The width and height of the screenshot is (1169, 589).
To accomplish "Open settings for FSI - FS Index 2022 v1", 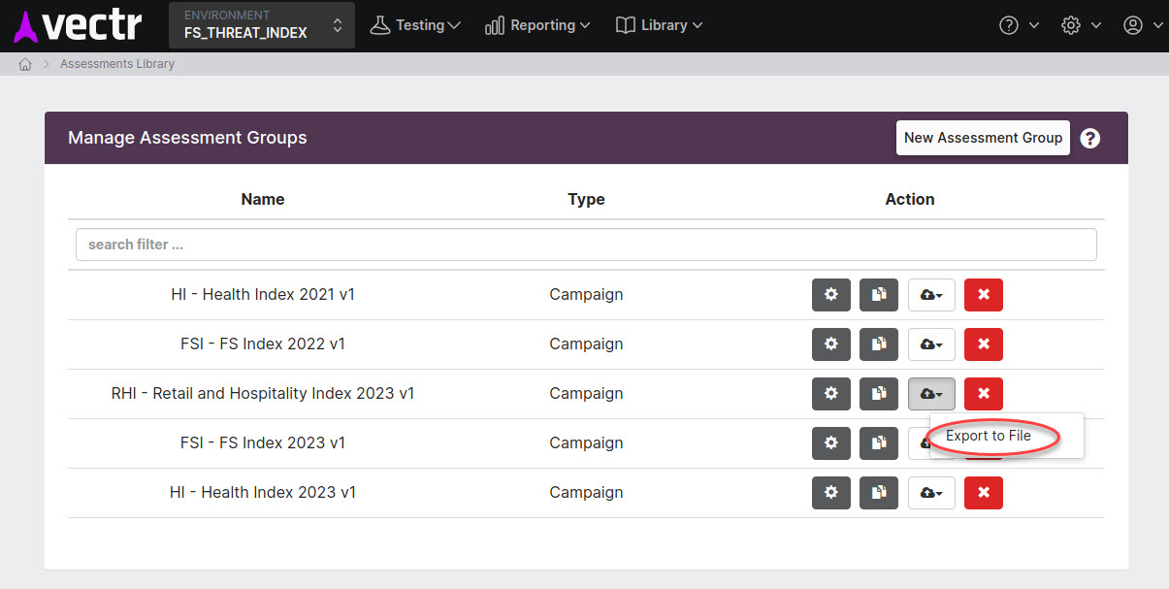I will 831,344.
